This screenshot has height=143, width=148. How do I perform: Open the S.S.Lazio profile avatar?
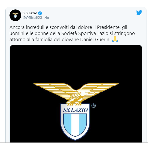(15, 15)
